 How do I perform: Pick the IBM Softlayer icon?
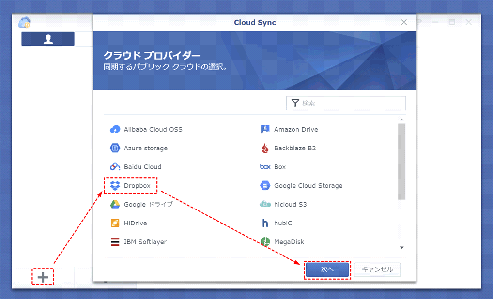pyautogui.click(x=115, y=242)
